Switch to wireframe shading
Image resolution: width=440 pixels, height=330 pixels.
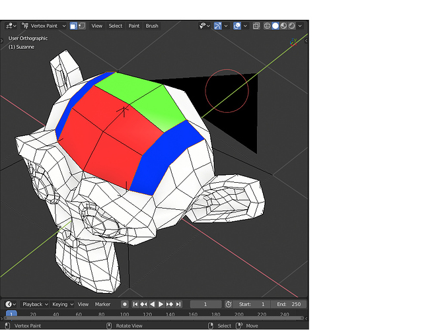(267, 26)
